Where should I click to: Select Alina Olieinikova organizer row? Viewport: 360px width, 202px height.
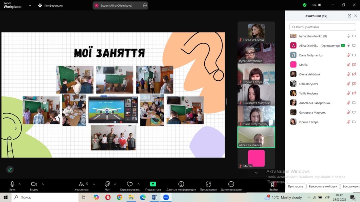pos(323,46)
